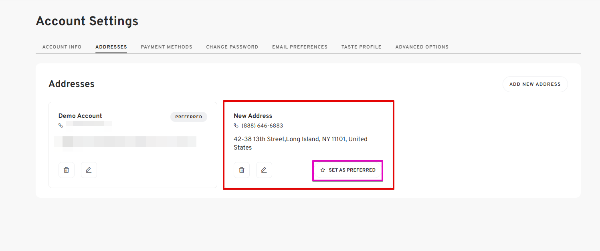The width and height of the screenshot is (600, 251).
Task: View the Taste Profile tab
Action: [x=361, y=47]
